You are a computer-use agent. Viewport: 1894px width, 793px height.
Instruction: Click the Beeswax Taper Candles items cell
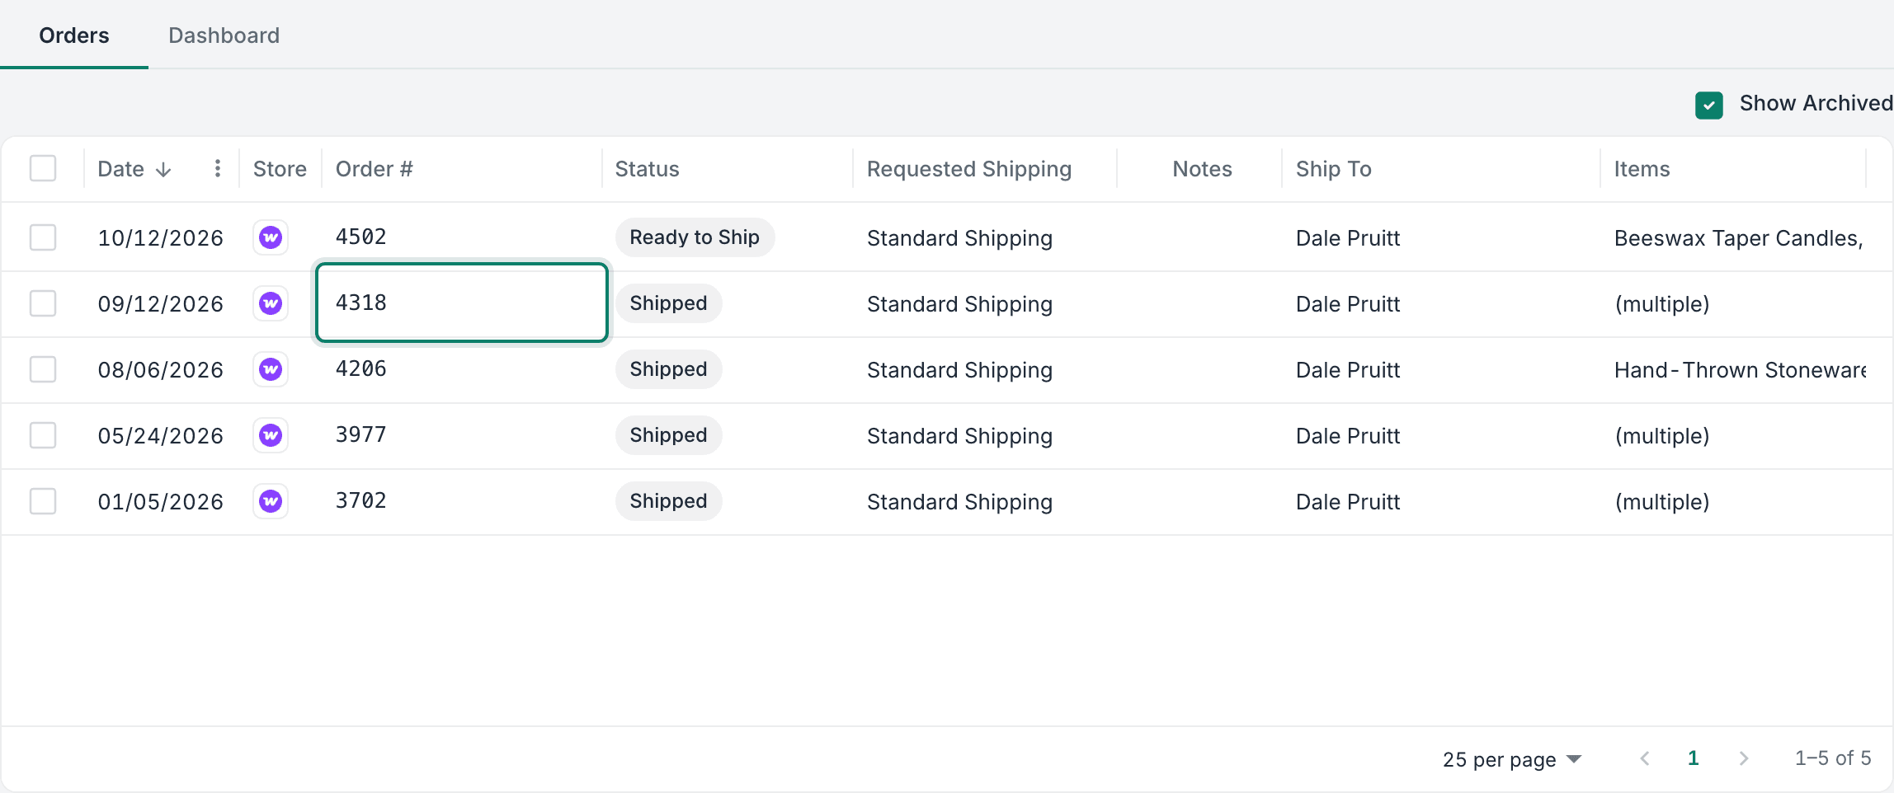tap(1739, 238)
